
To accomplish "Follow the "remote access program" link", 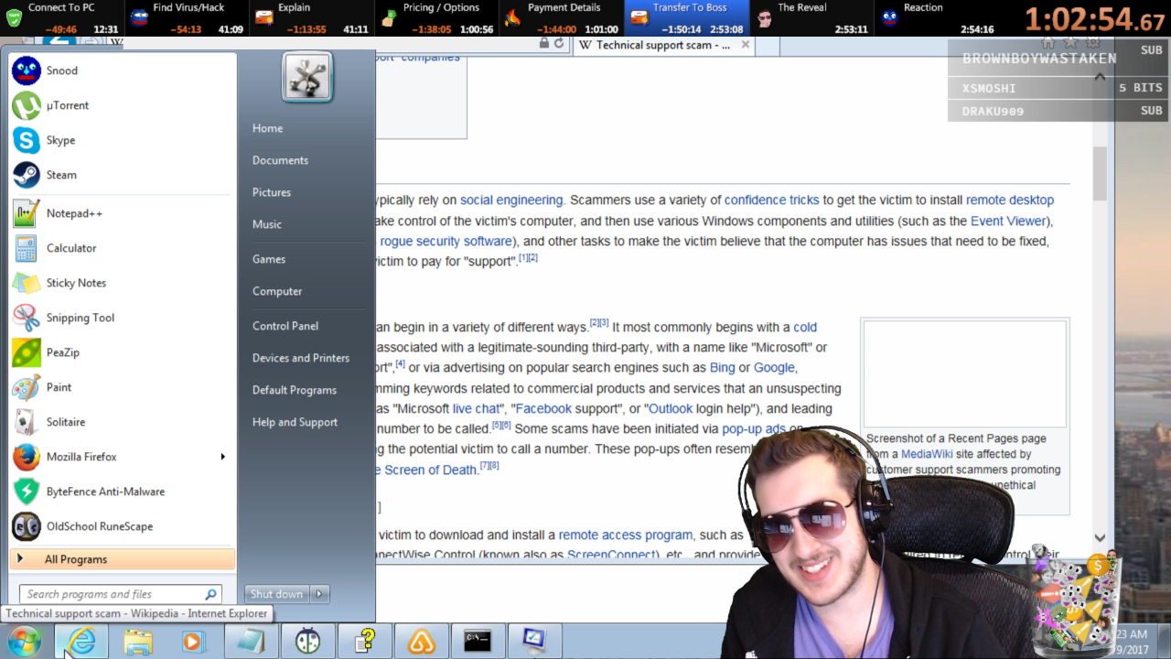I will click(x=626, y=535).
